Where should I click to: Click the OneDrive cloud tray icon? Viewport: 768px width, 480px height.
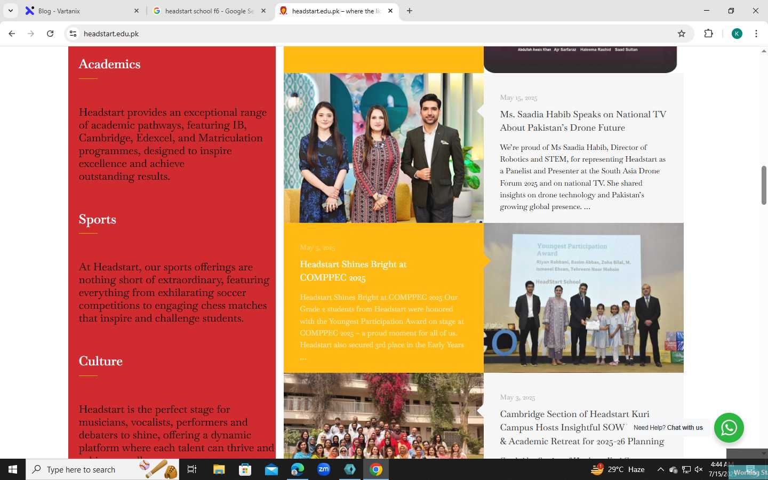tap(674, 470)
